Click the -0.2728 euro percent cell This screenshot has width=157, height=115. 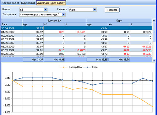pos(141,47)
